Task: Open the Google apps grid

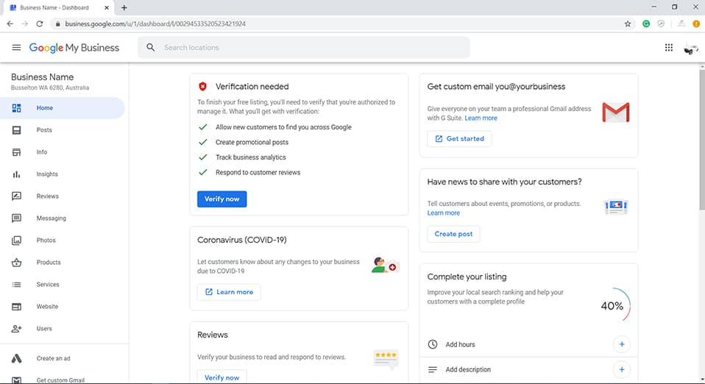Action: click(x=669, y=47)
